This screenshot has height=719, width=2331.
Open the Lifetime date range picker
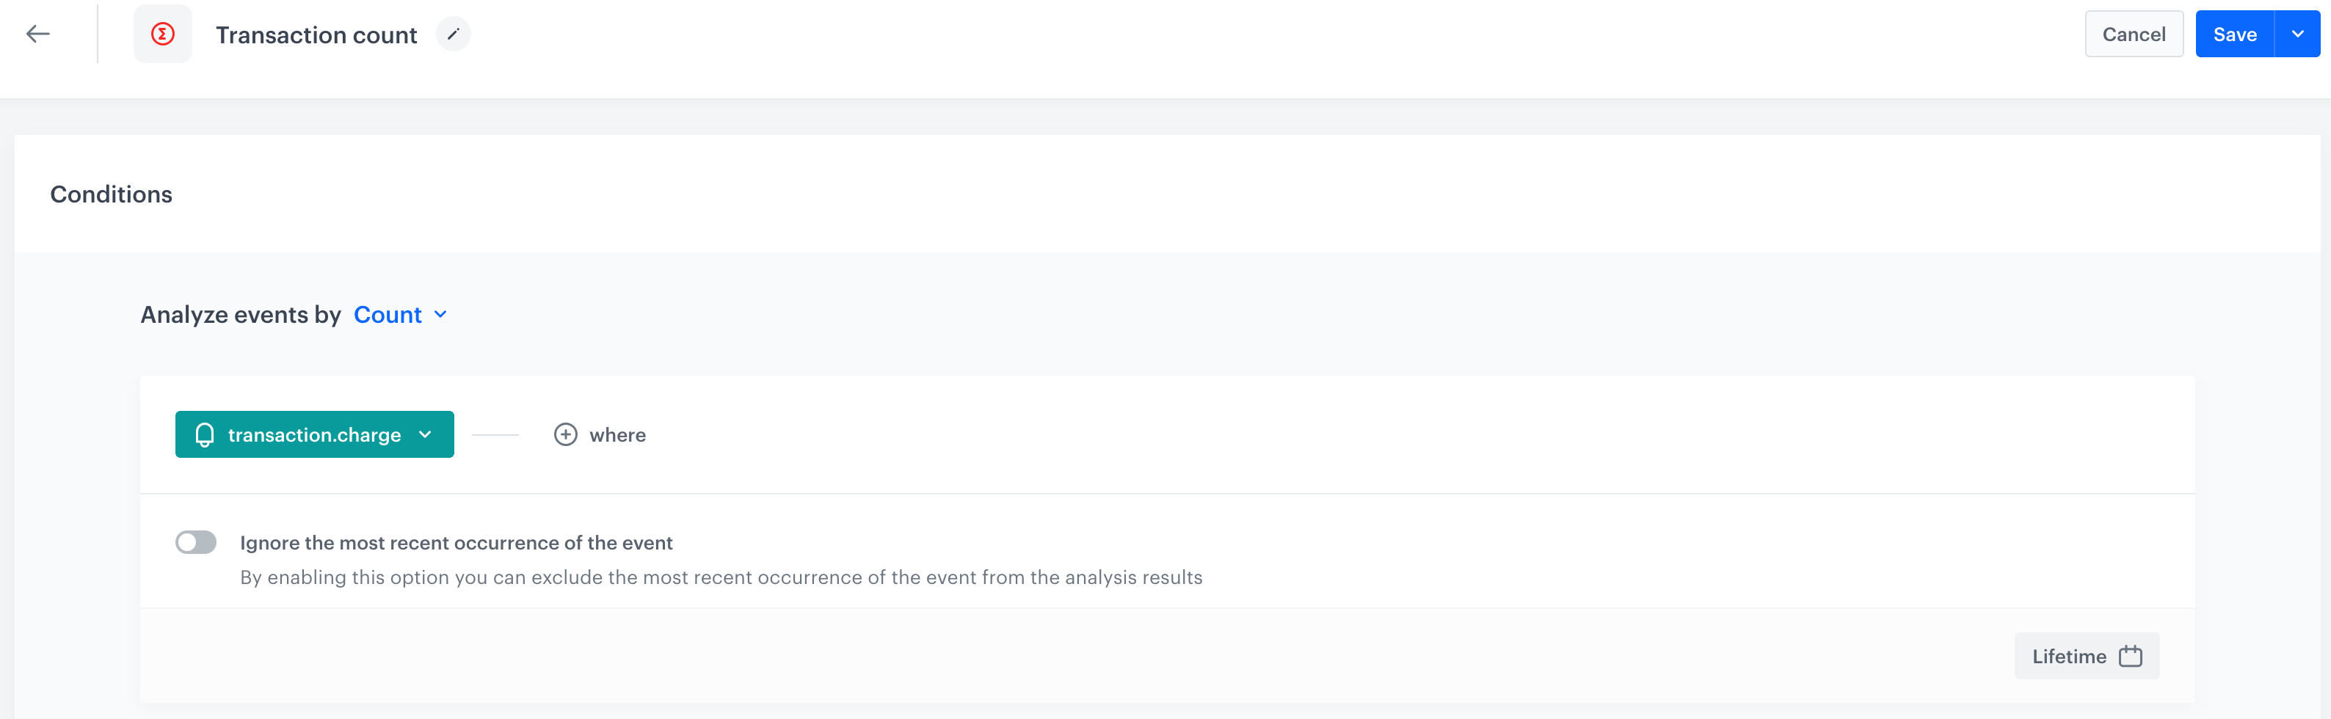pyautogui.click(x=2070, y=657)
